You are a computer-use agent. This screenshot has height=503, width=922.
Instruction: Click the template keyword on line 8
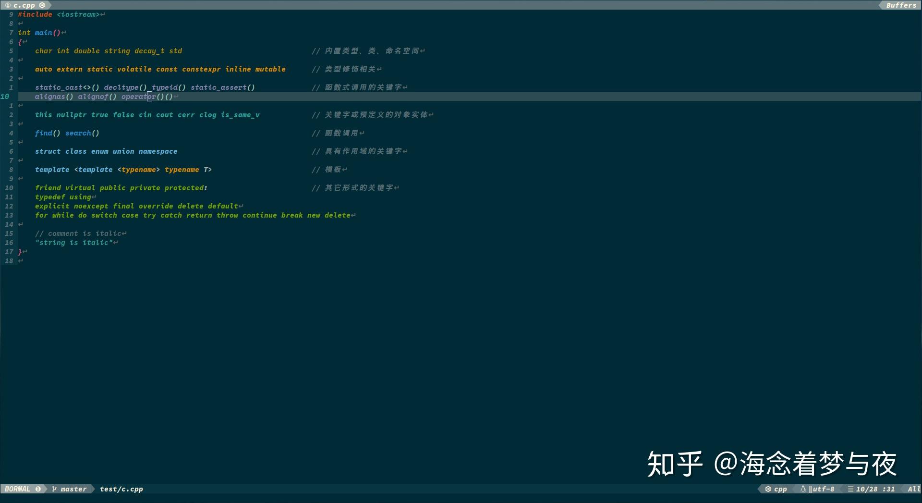click(52, 169)
